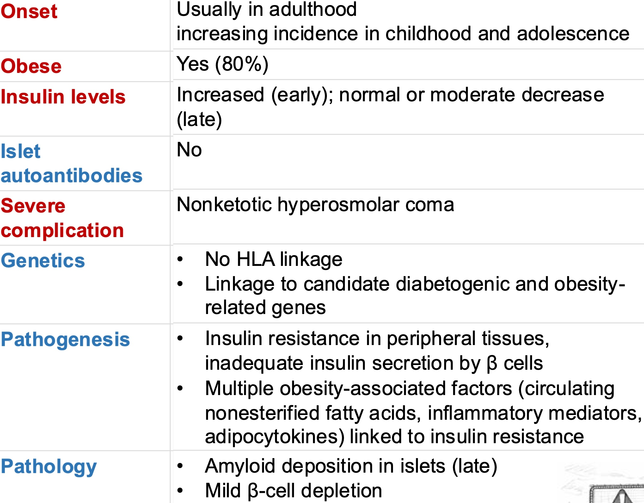Select the 'Nonketotic hyperosmolar coma' text
644x503 pixels.
(315, 204)
